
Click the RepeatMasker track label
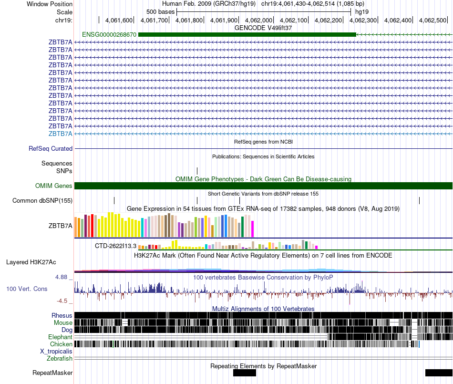tap(52, 373)
